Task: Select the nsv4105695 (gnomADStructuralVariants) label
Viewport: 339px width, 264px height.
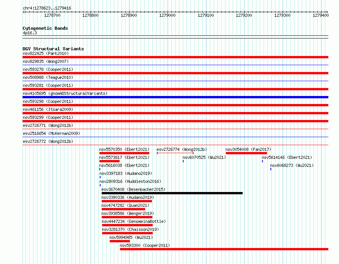Action: (x=65, y=93)
